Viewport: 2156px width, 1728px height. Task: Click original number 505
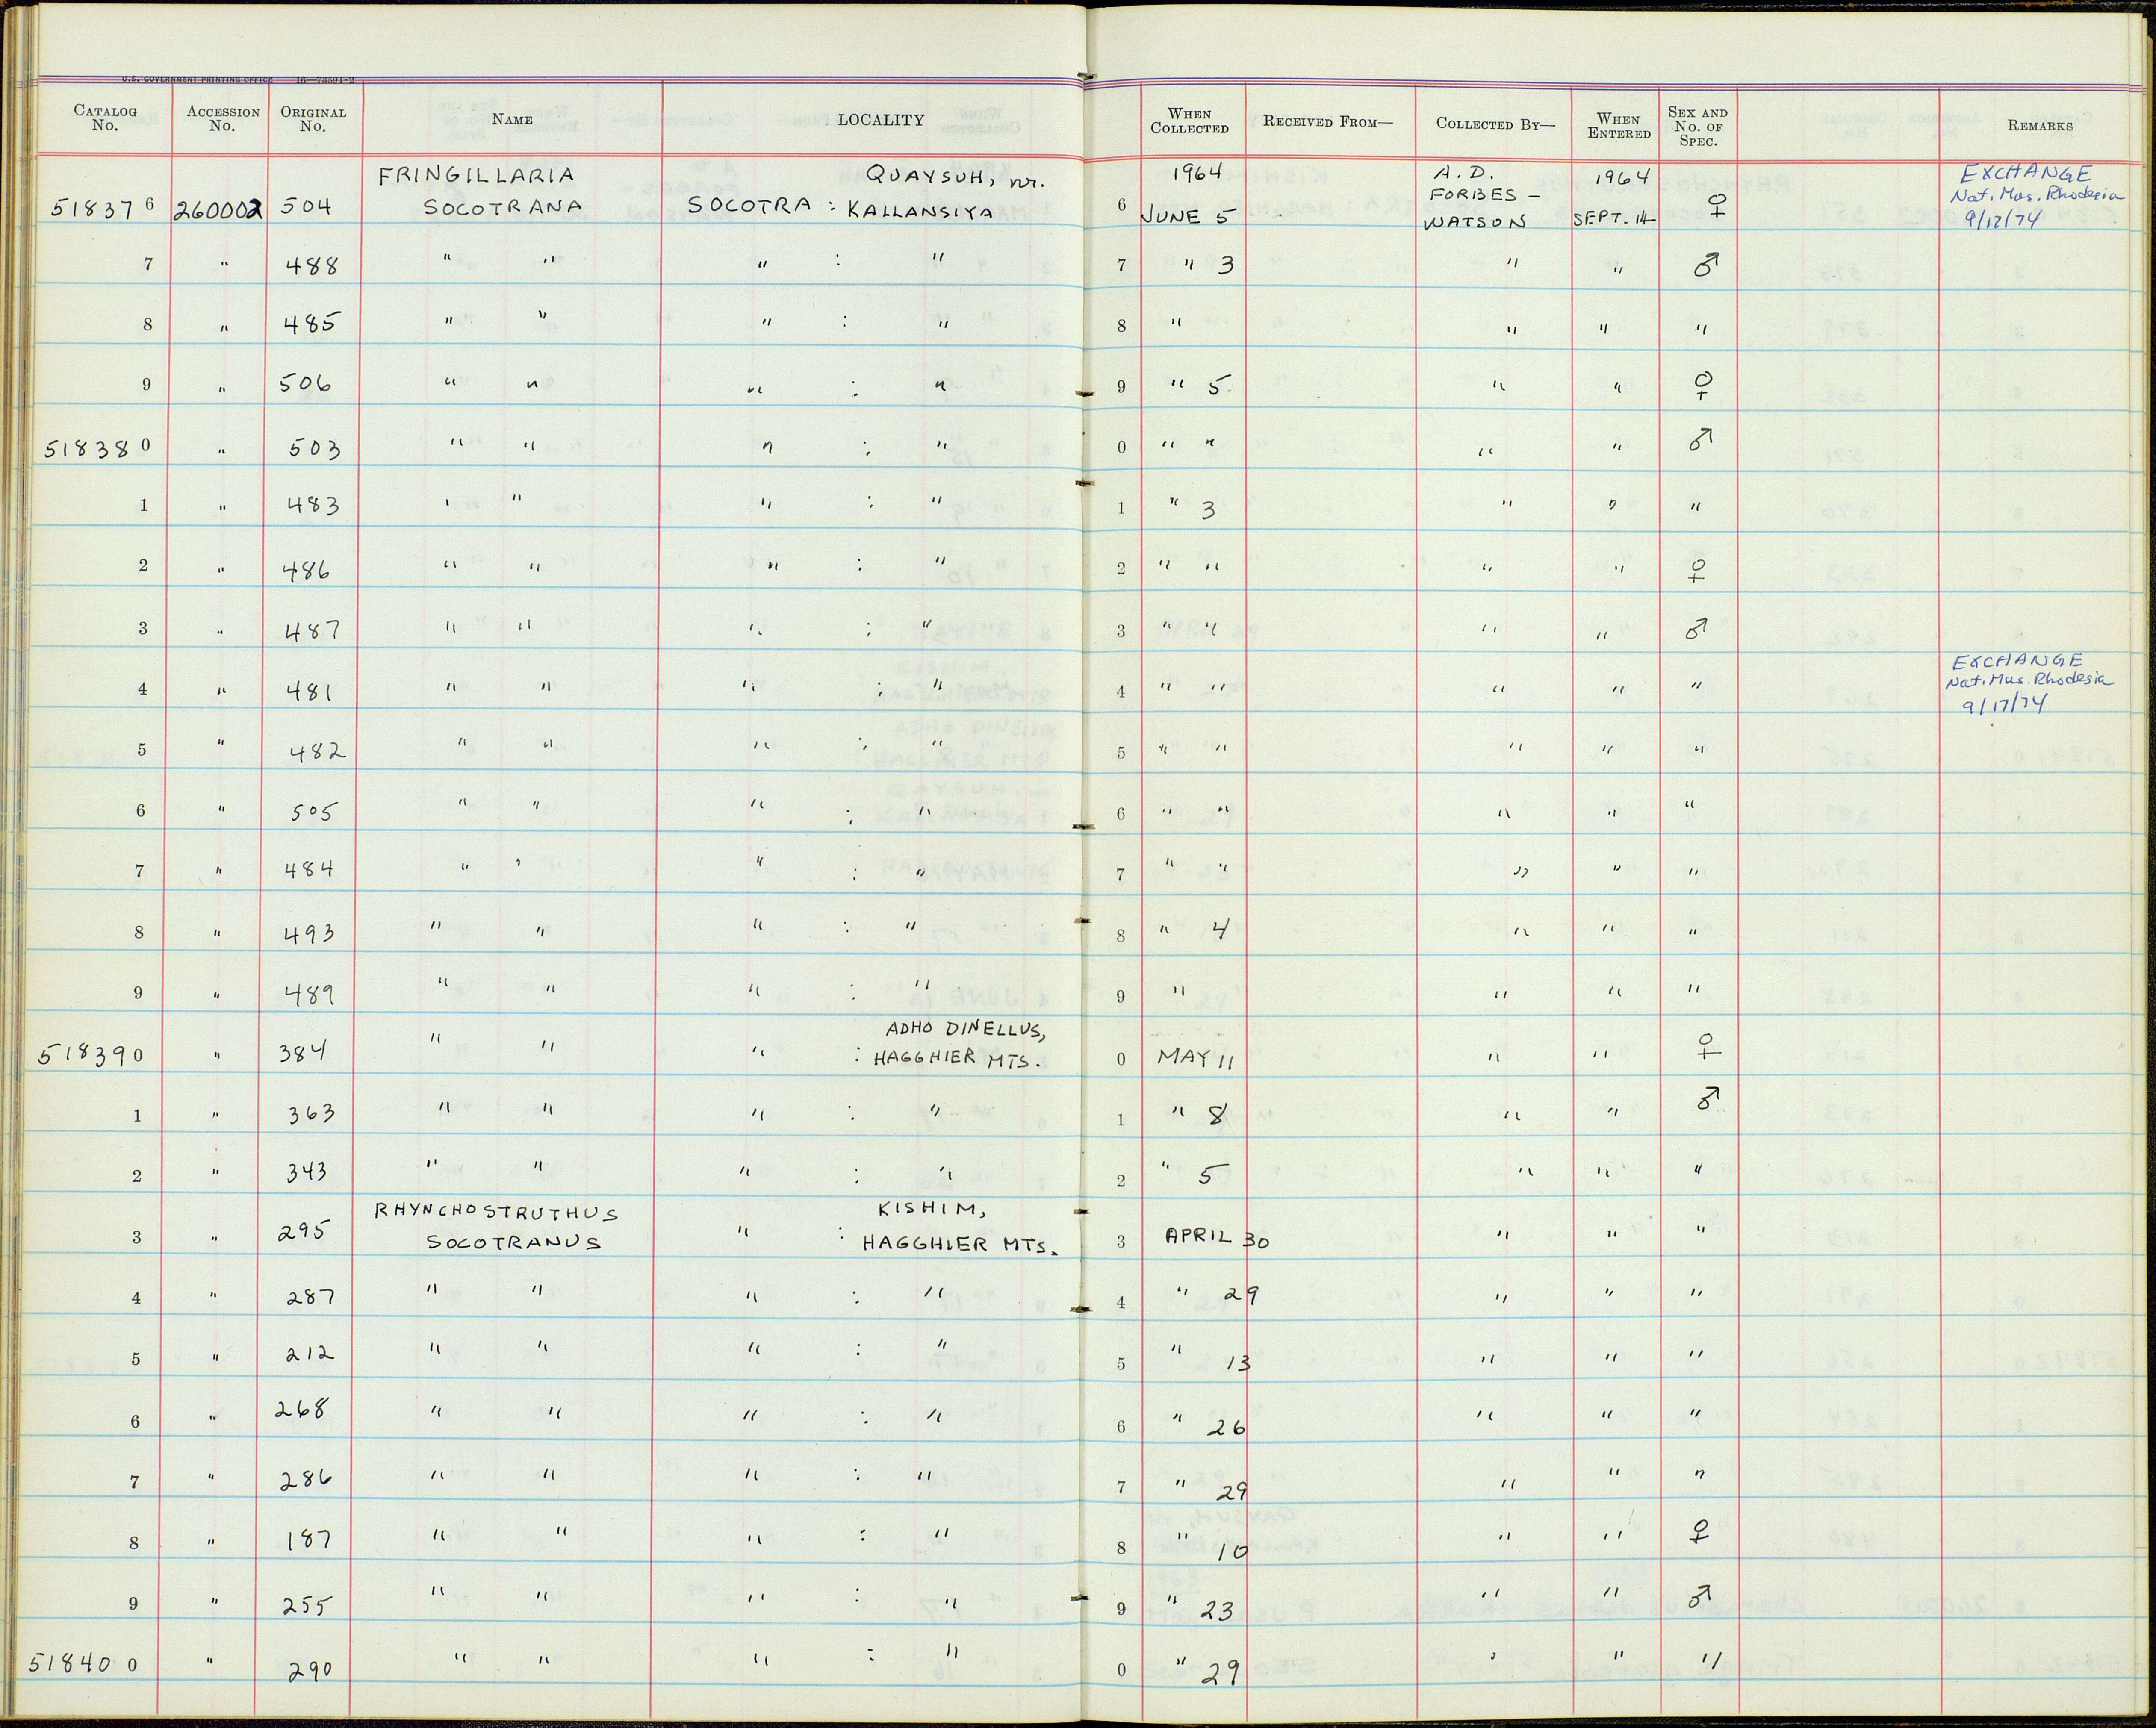(312, 812)
